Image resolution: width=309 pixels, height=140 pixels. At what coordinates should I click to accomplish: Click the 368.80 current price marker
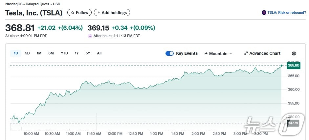[x=293, y=66]
